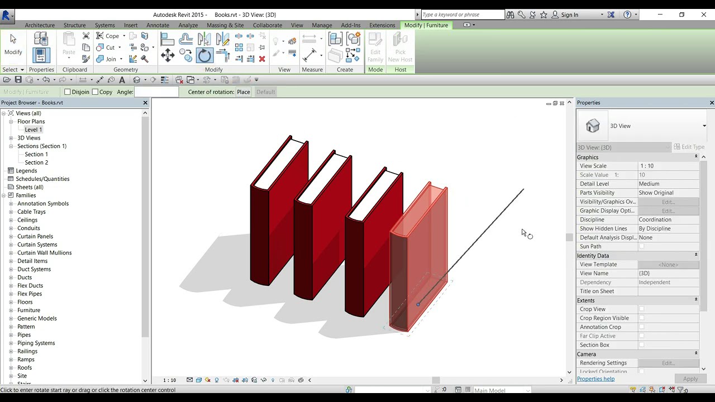Screen dimensions: 715x402
Task: Collapse the Identity Data properties group
Action: [696, 255]
